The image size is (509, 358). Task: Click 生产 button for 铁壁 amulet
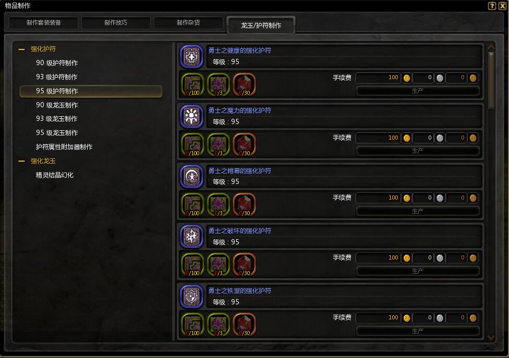[418, 331]
